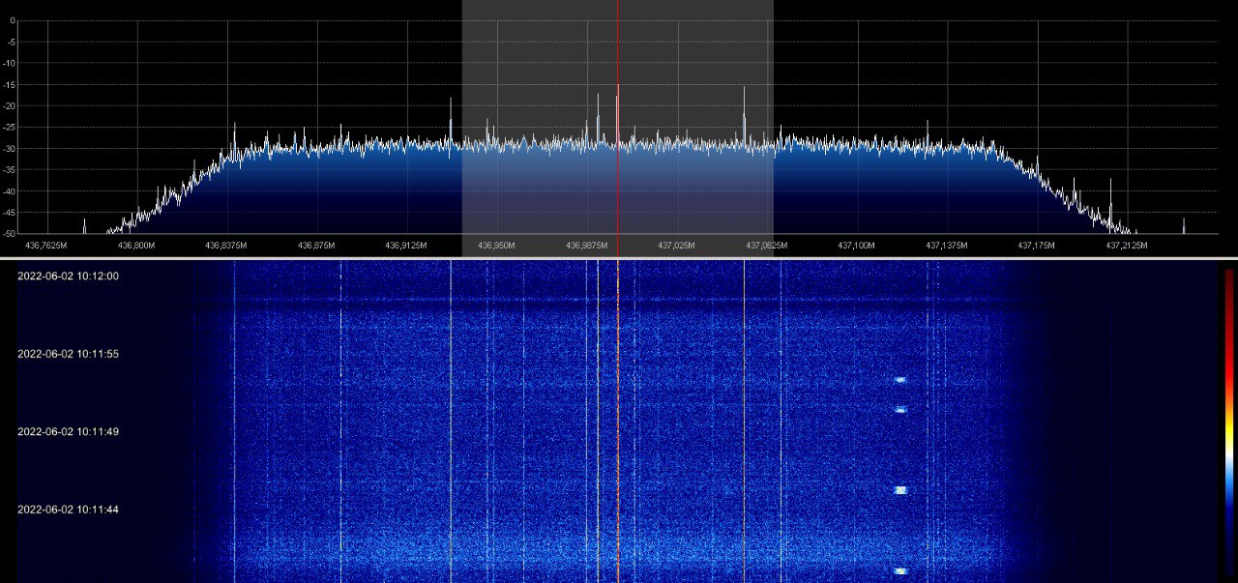This screenshot has height=583, width=1238.
Task: Click the lowest bright signal burst in the waterfall
Action: [900, 571]
